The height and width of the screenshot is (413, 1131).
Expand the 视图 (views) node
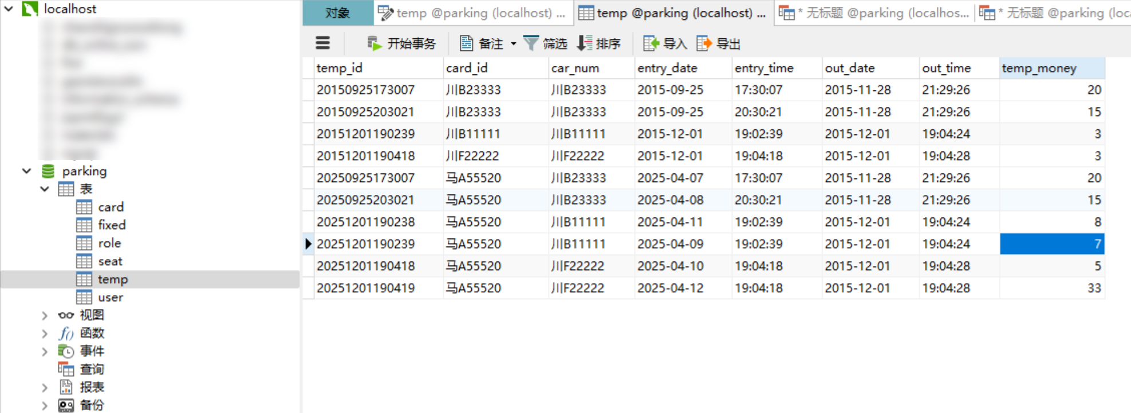45,315
